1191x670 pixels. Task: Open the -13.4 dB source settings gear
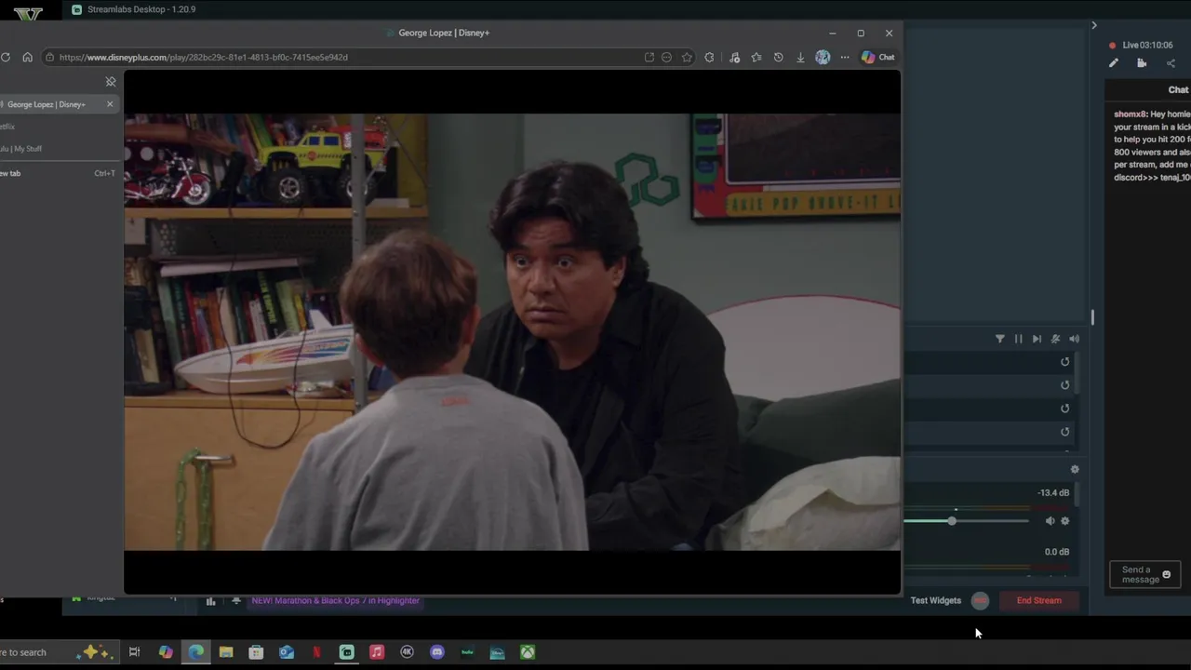pyautogui.click(x=1065, y=521)
